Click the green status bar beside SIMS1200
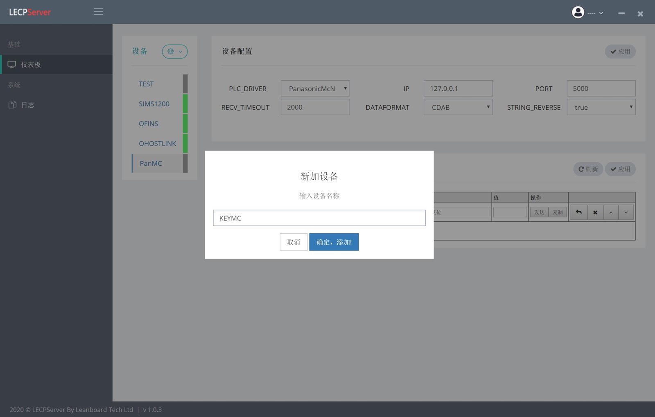 pyautogui.click(x=185, y=104)
